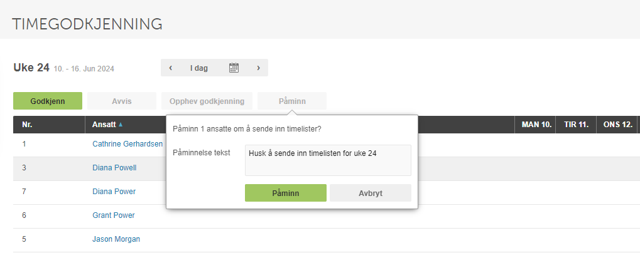Click the Avvis button
640x253 pixels.
tap(122, 101)
